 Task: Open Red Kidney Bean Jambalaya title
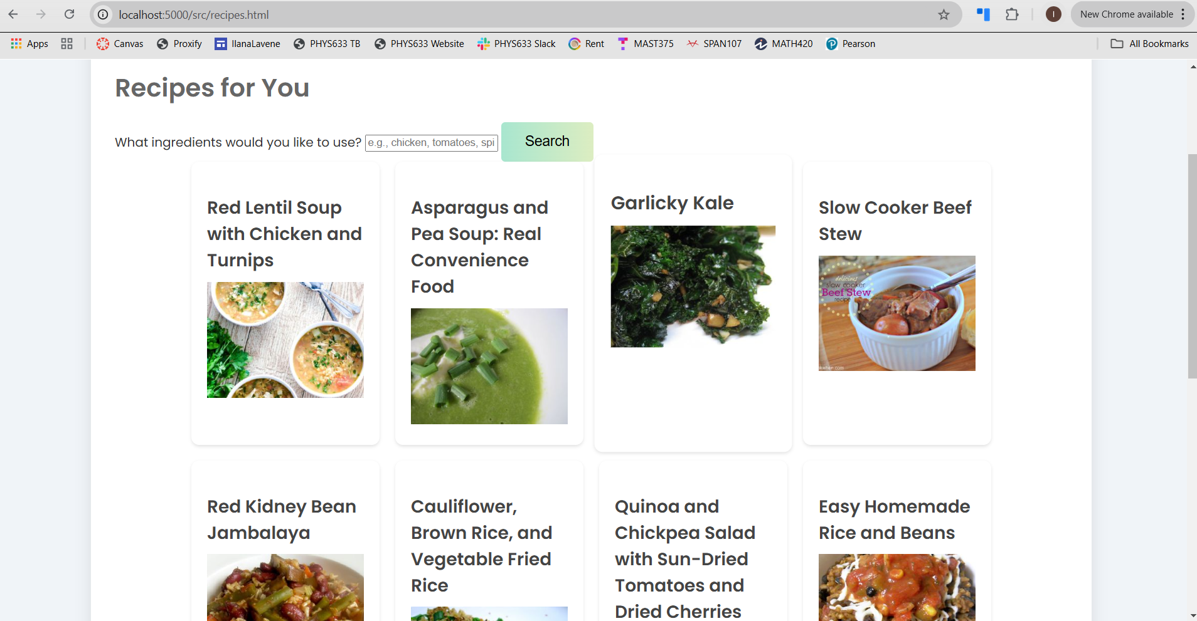click(282, 519)
